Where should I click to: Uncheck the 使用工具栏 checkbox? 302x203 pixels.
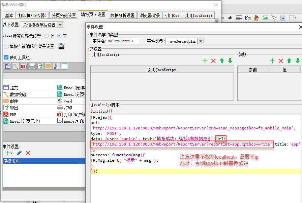(x=6, y=57)
